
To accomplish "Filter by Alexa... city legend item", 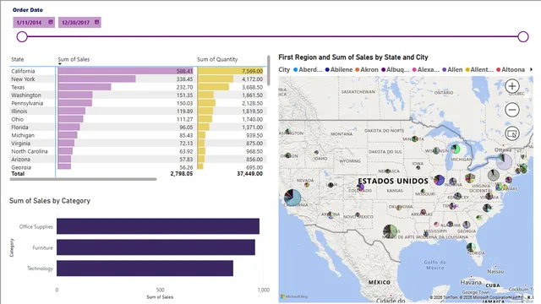I will click(426, 69).
